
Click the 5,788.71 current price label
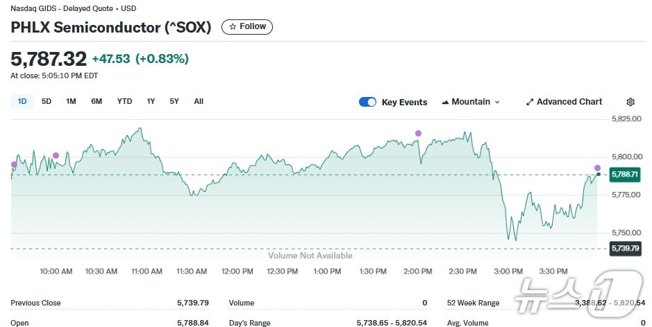coord(624,175)
